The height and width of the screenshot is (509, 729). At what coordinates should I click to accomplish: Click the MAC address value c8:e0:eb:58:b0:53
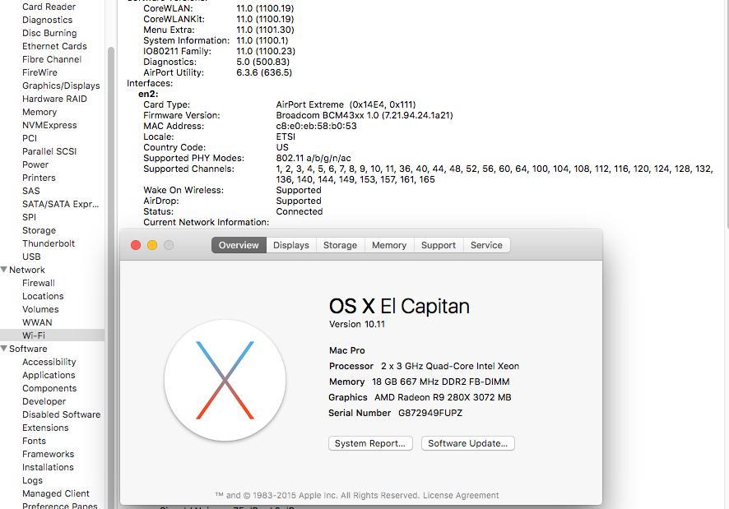click(316, 126)
